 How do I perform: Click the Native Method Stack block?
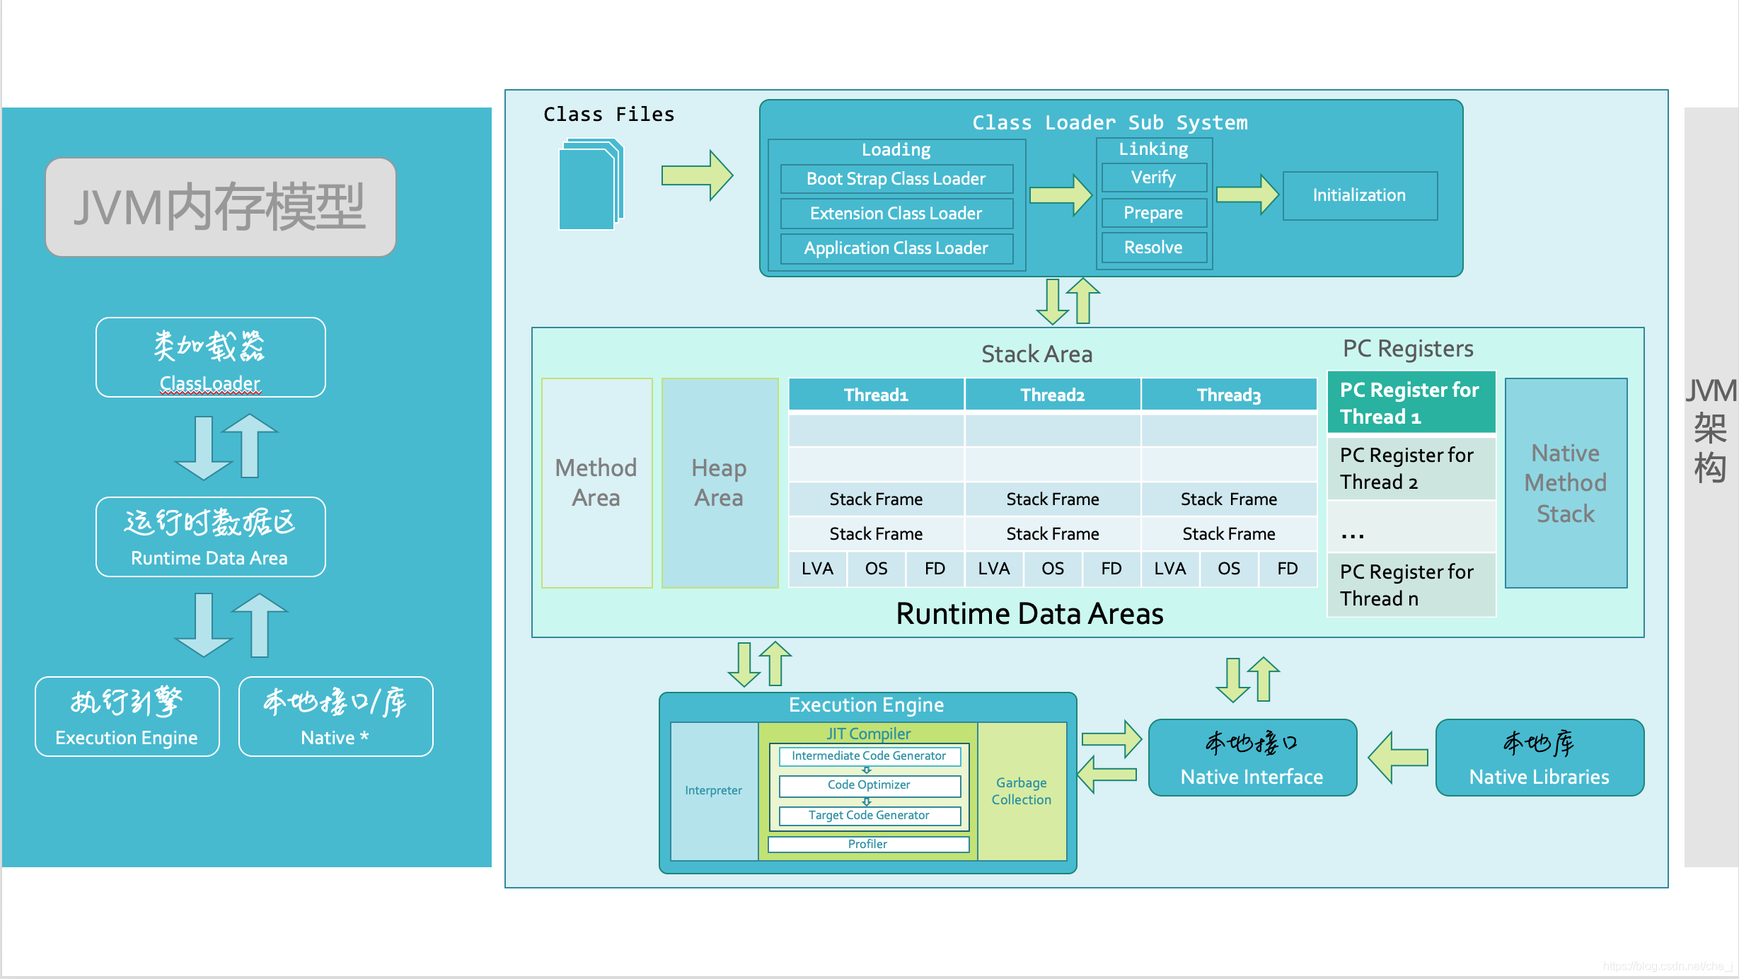coord(1565,482)
